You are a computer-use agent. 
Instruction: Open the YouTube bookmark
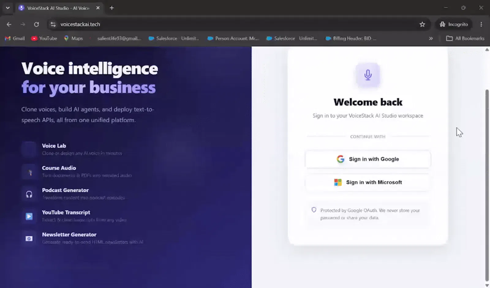click(44, 38)
